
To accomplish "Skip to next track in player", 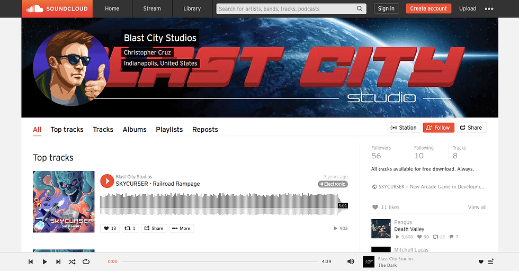I will 58,261.
